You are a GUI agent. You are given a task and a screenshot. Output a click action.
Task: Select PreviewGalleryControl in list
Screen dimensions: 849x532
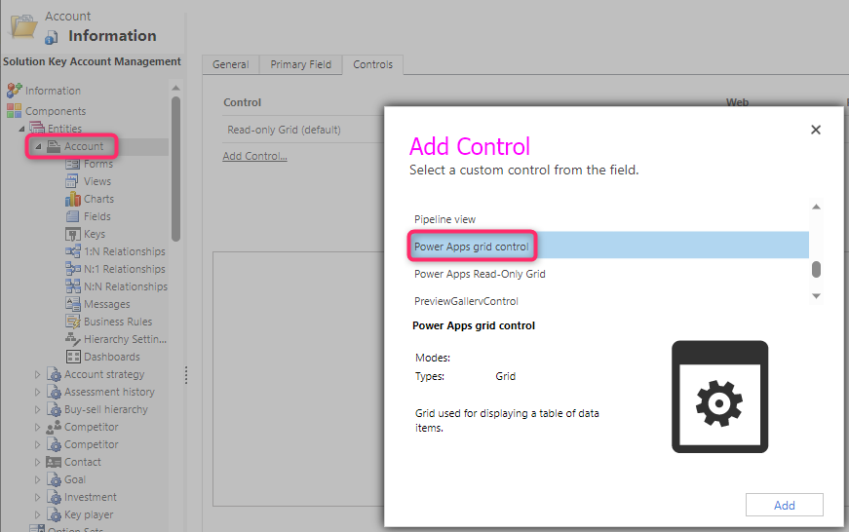(x=609, y=301)
